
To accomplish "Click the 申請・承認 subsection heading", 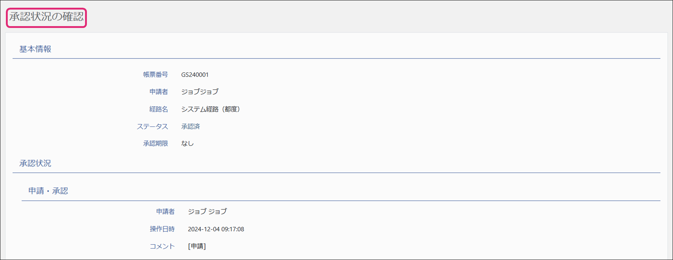I will point(48,191).
